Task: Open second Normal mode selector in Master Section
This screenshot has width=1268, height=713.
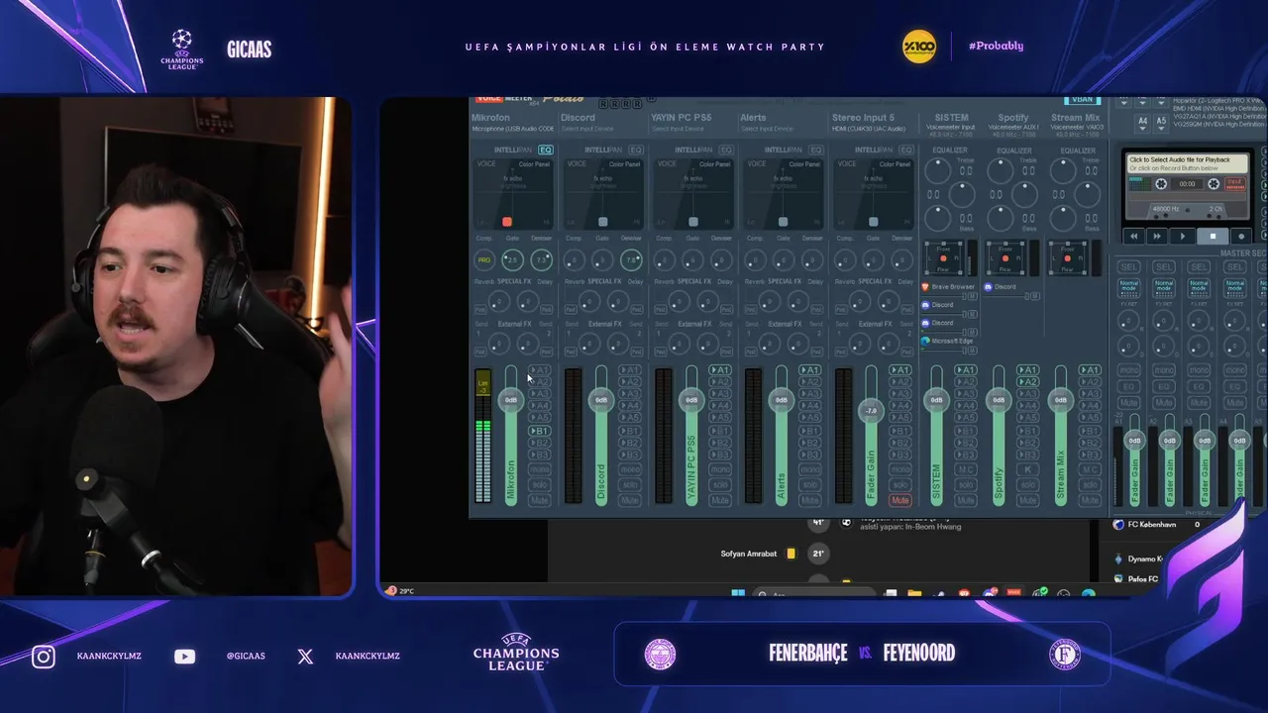Action: click(x=1164, y=287)
